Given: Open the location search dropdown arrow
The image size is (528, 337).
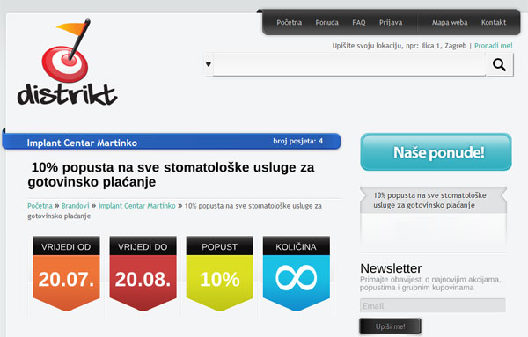Looking at the screenshot, I should pyautogui.click(x=209, y=64).
